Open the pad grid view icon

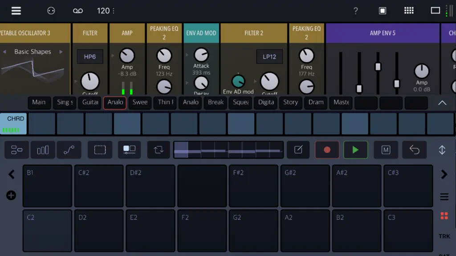click(409, 11)
